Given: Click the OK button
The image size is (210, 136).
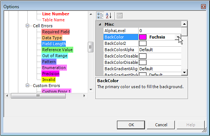Looking at the screenshot, I should [x=131, y=125].
